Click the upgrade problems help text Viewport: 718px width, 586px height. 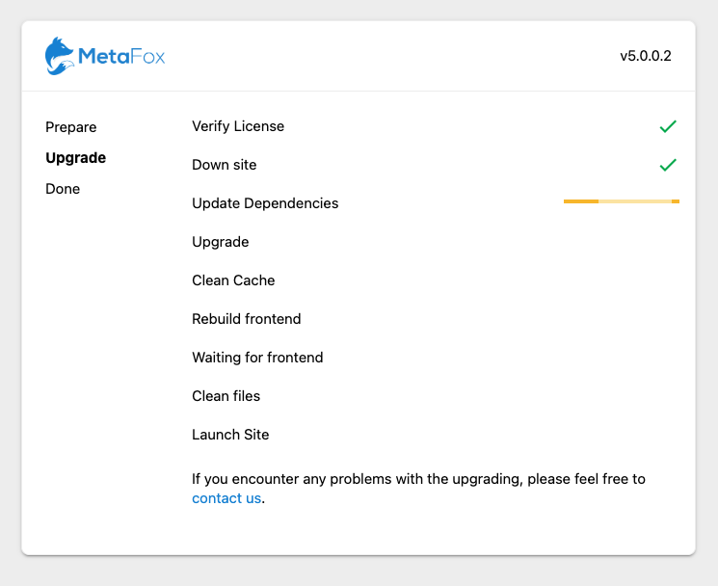tap(418, 489)
